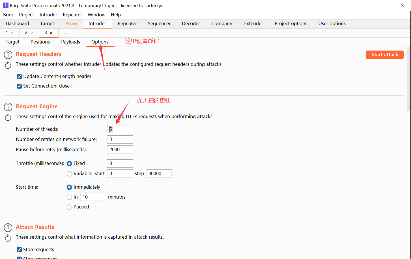411x259 pixels.
Task: Click the Attack Results section heading
Action: pos(35,227)
